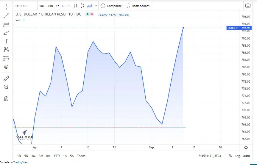Open the 21:53:17 (UTC) timezone menu
257x165 pixels.
(209, 156)
